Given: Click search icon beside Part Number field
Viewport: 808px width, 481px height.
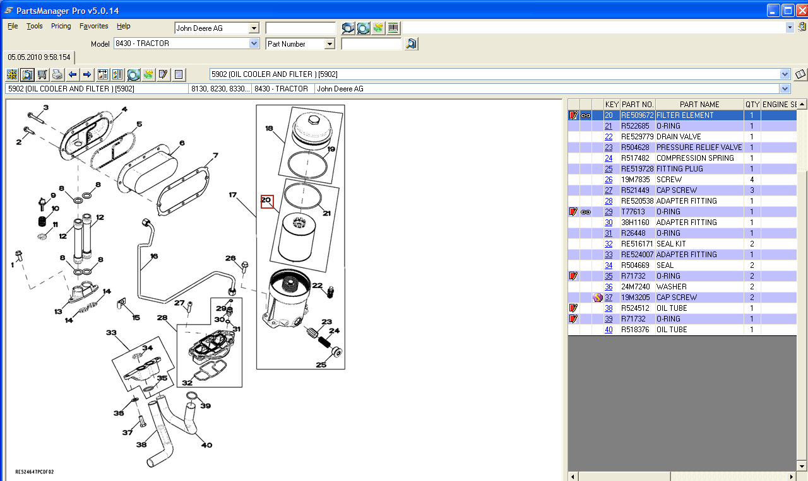Looking at the screenshot, I should click(411, 43).
